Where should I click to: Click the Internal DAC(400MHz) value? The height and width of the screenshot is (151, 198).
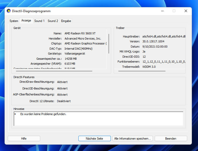(x=78, y=49)
